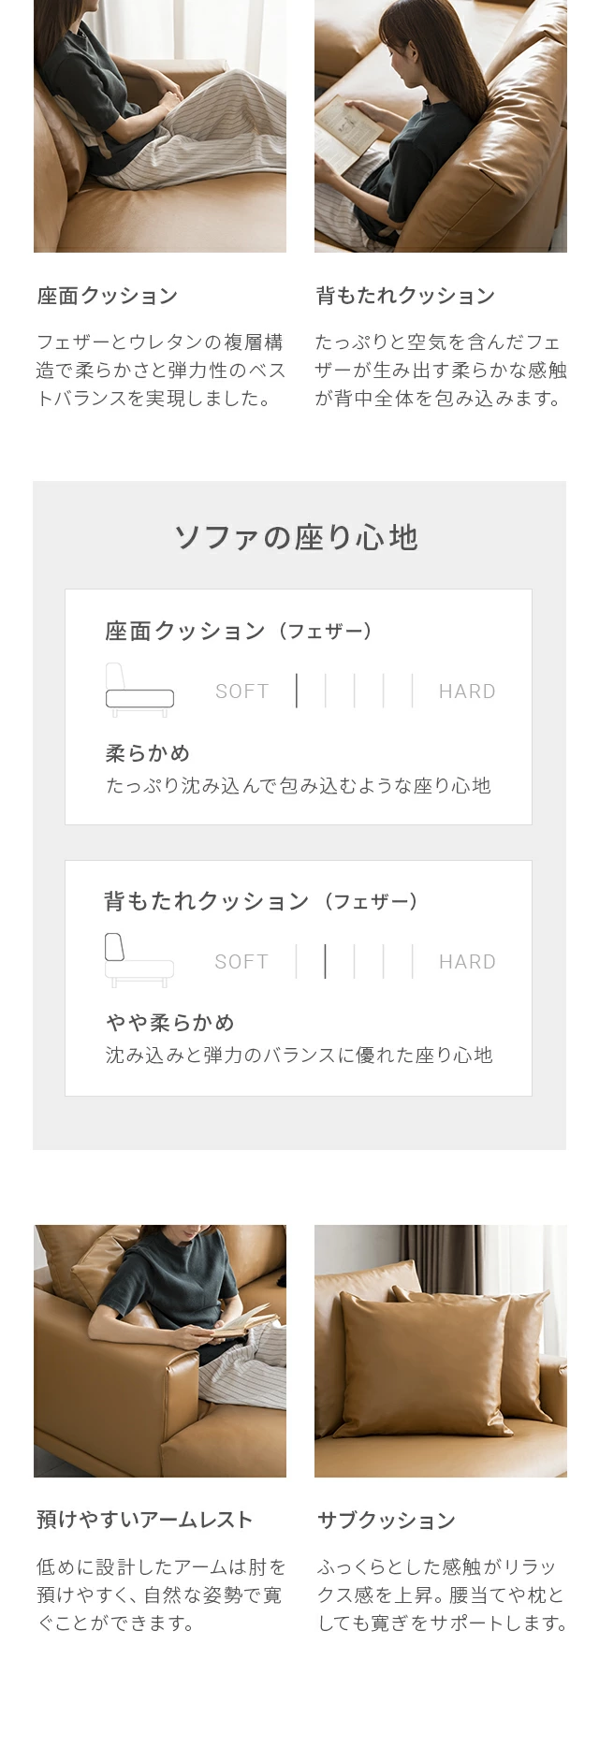Select the softest mark on seat cushion scale
The height and width of the screenshot is (1762, 599).
[x=297, y=691]
